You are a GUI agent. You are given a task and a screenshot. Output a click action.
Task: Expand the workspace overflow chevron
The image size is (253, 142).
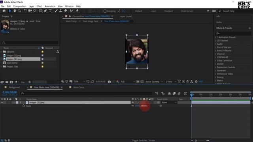[x=208, y=11]
